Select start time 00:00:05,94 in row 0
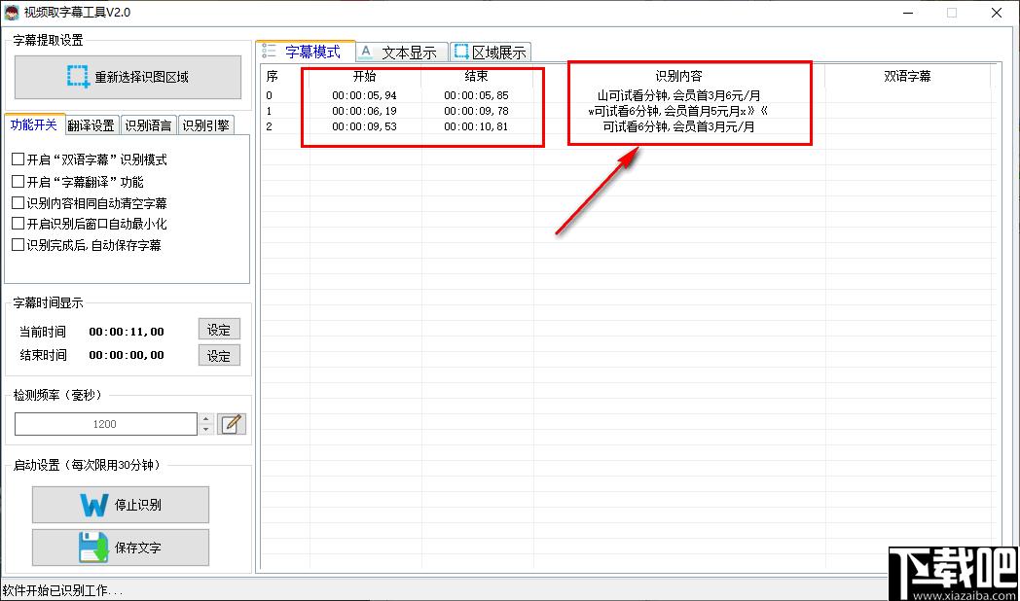Viewport: 1020px width, 601px height. (x=364, y=95)
